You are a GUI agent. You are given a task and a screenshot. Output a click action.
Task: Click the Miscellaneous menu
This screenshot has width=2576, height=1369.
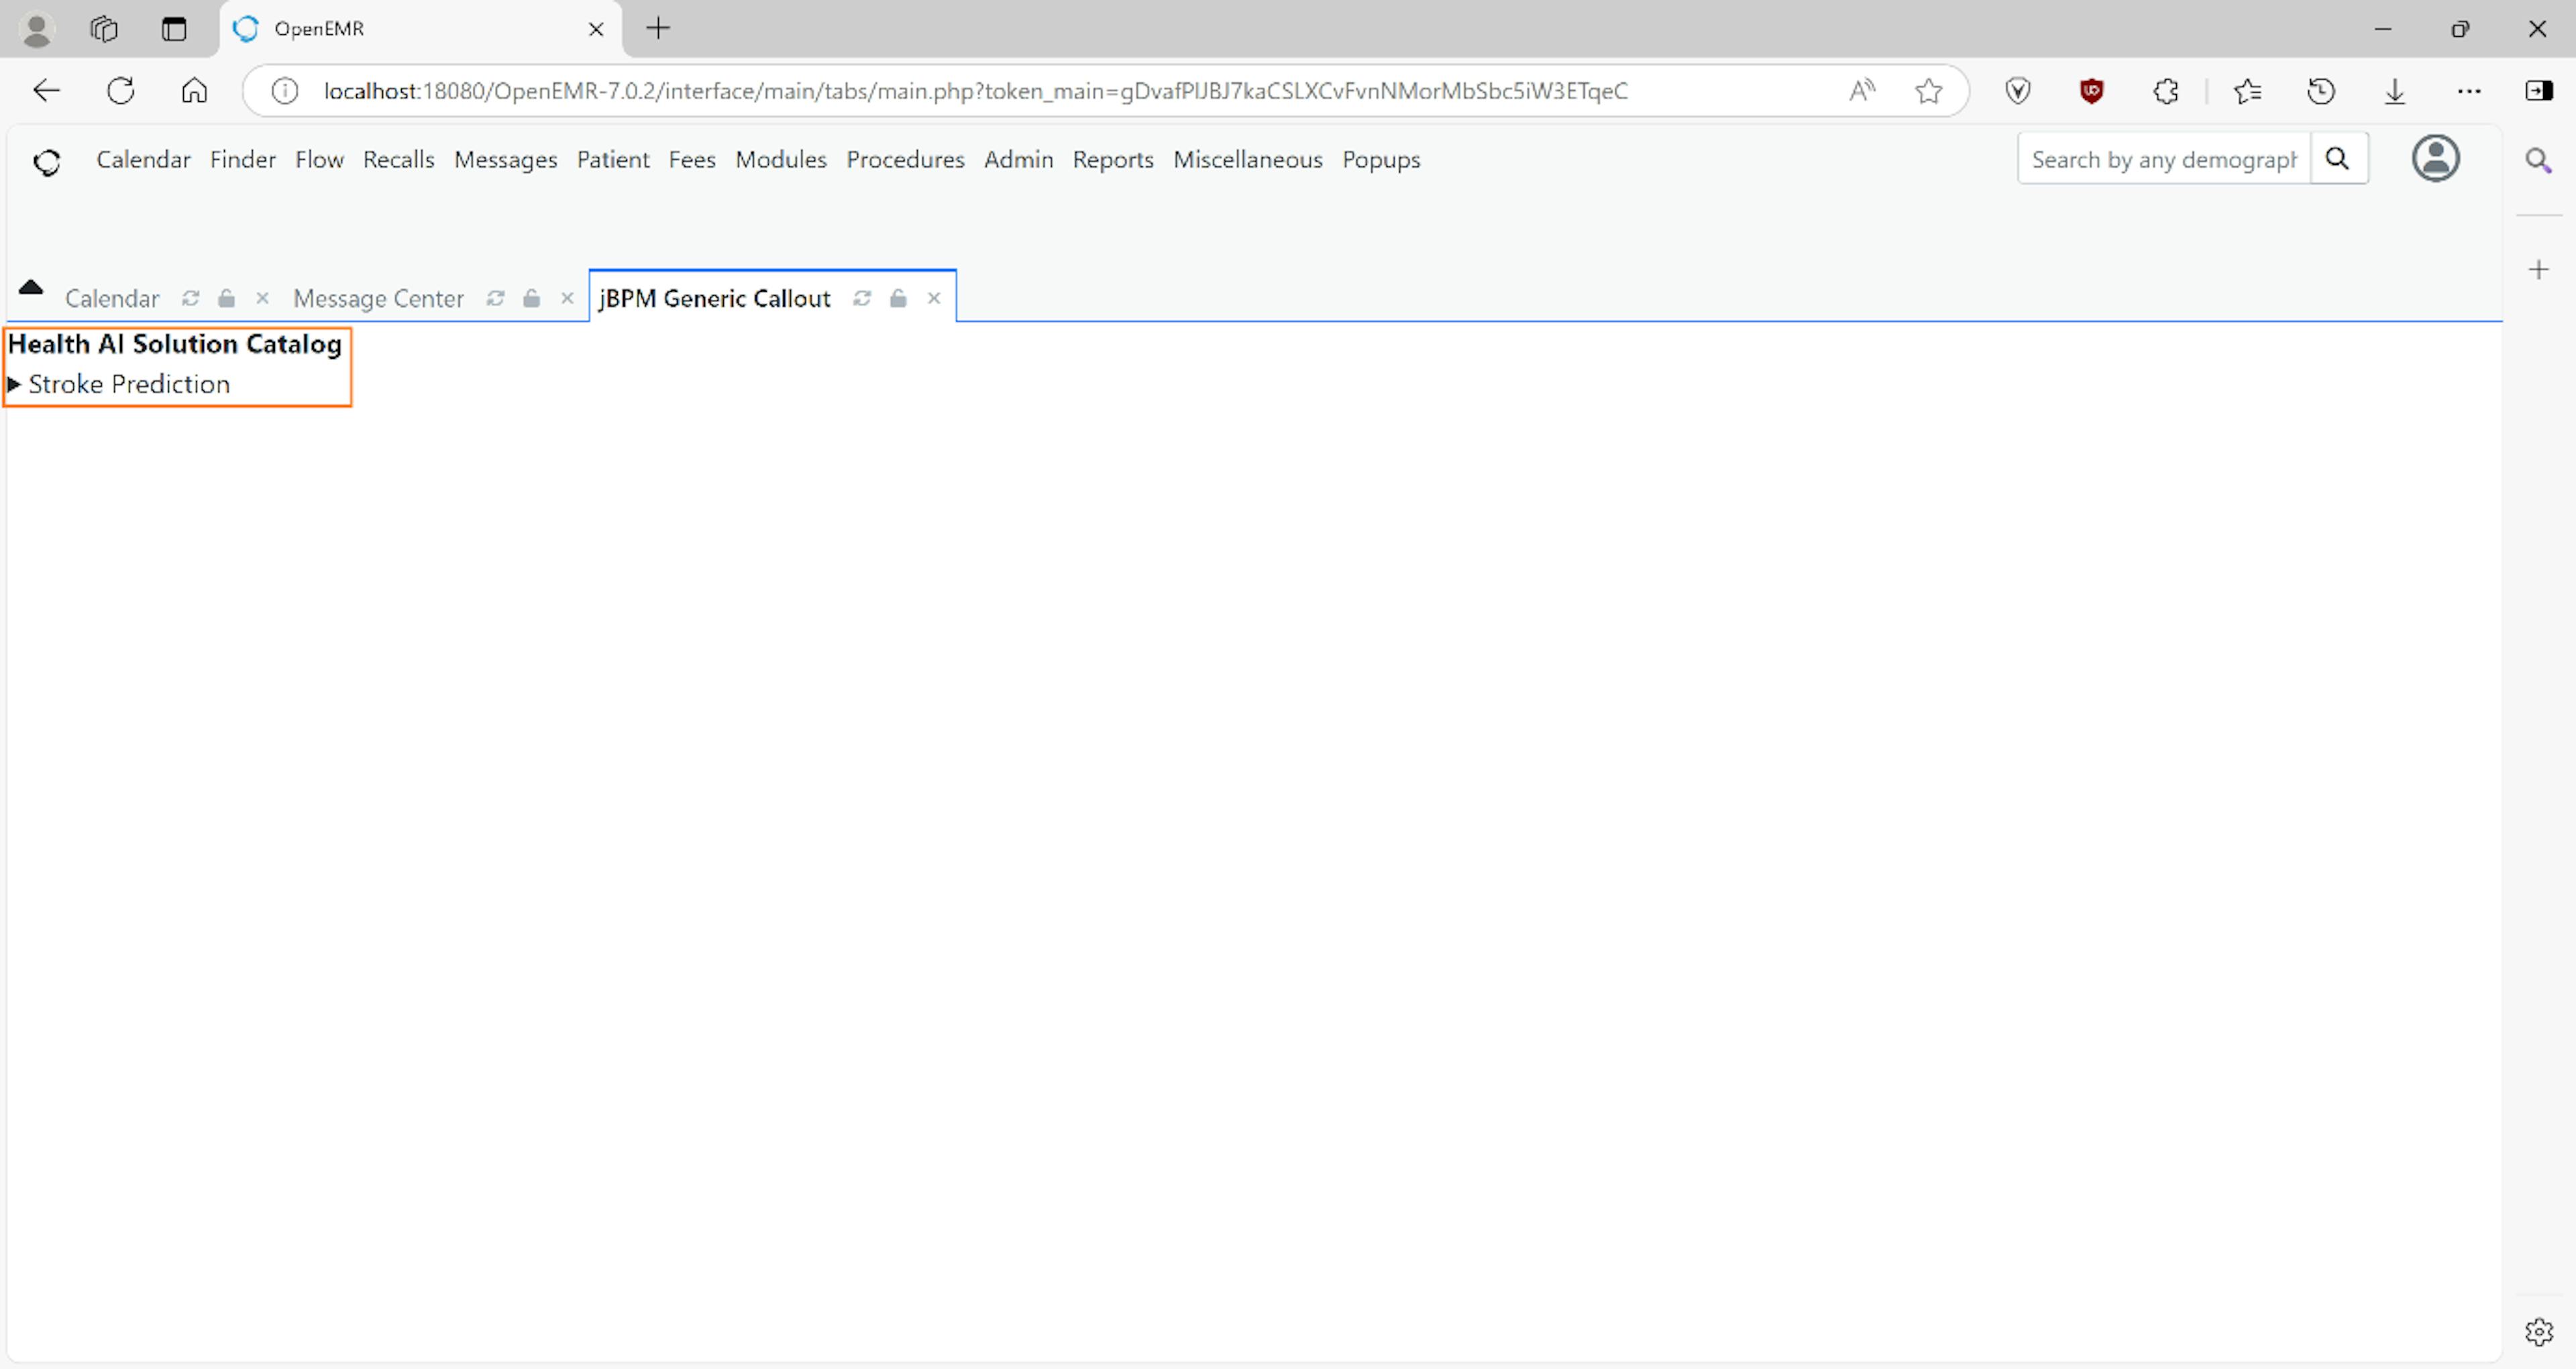tap(1247, 160)
